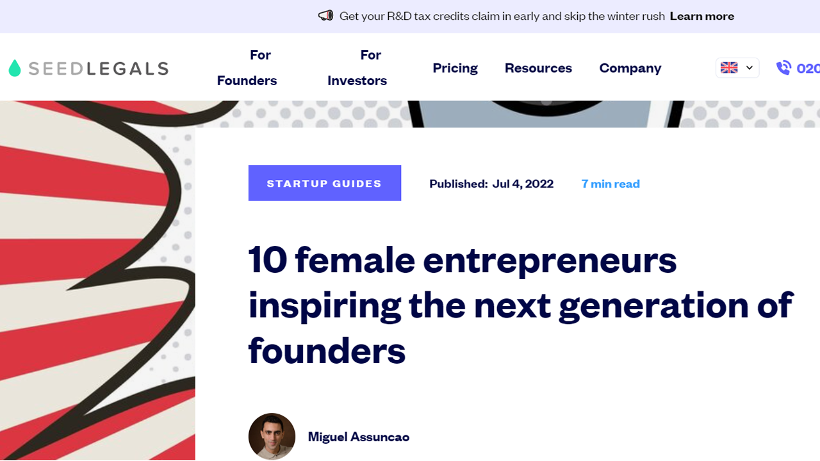Open the For Investors menu
Image resolution: width=820 pixels, height=461 pixels.
tap(357, 68)
